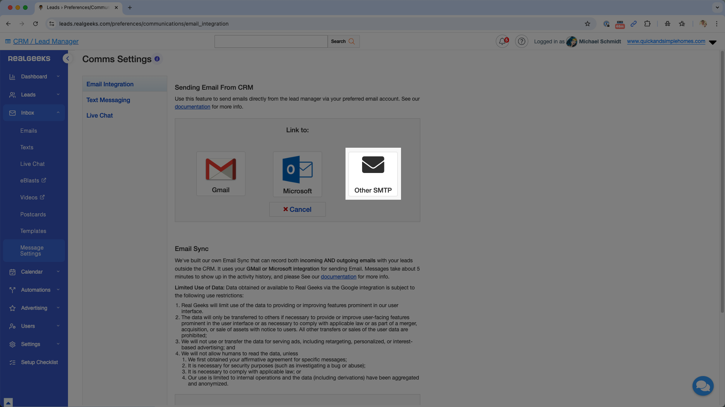Click the scroll-up arrow at bottom left
The width and height of the screenshot is (725, 407).
pos(8,402)
